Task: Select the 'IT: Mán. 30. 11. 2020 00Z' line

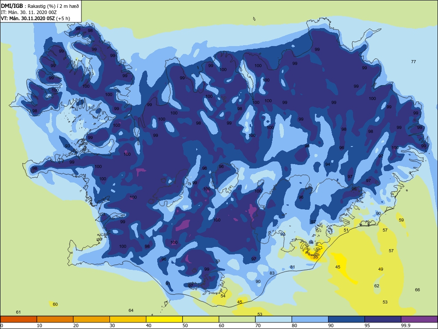Action: coord(29,12)
